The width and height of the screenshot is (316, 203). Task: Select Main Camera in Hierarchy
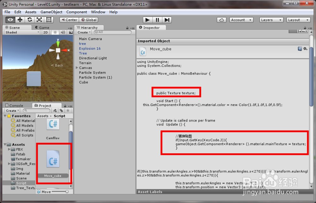90,39
